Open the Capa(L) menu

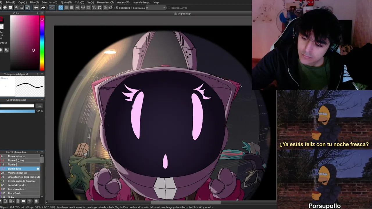click(22, 2)
